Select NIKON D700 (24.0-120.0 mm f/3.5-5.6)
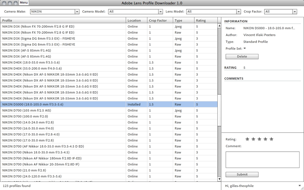Screen dimensions: 304x190 point(109,176)
